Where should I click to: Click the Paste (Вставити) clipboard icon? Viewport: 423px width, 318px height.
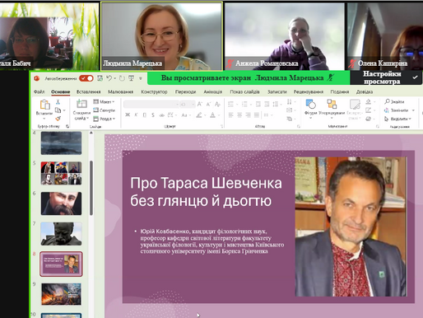click(x=44, y=105)
